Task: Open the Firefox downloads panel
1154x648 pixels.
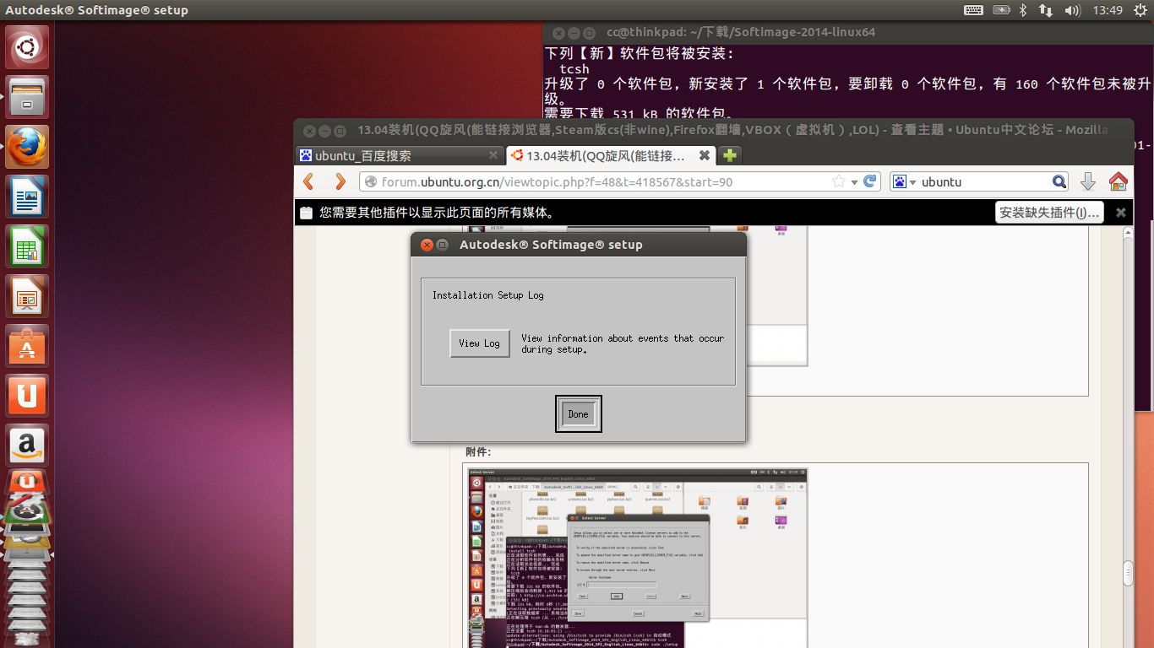Action: tap(1088, 181)
